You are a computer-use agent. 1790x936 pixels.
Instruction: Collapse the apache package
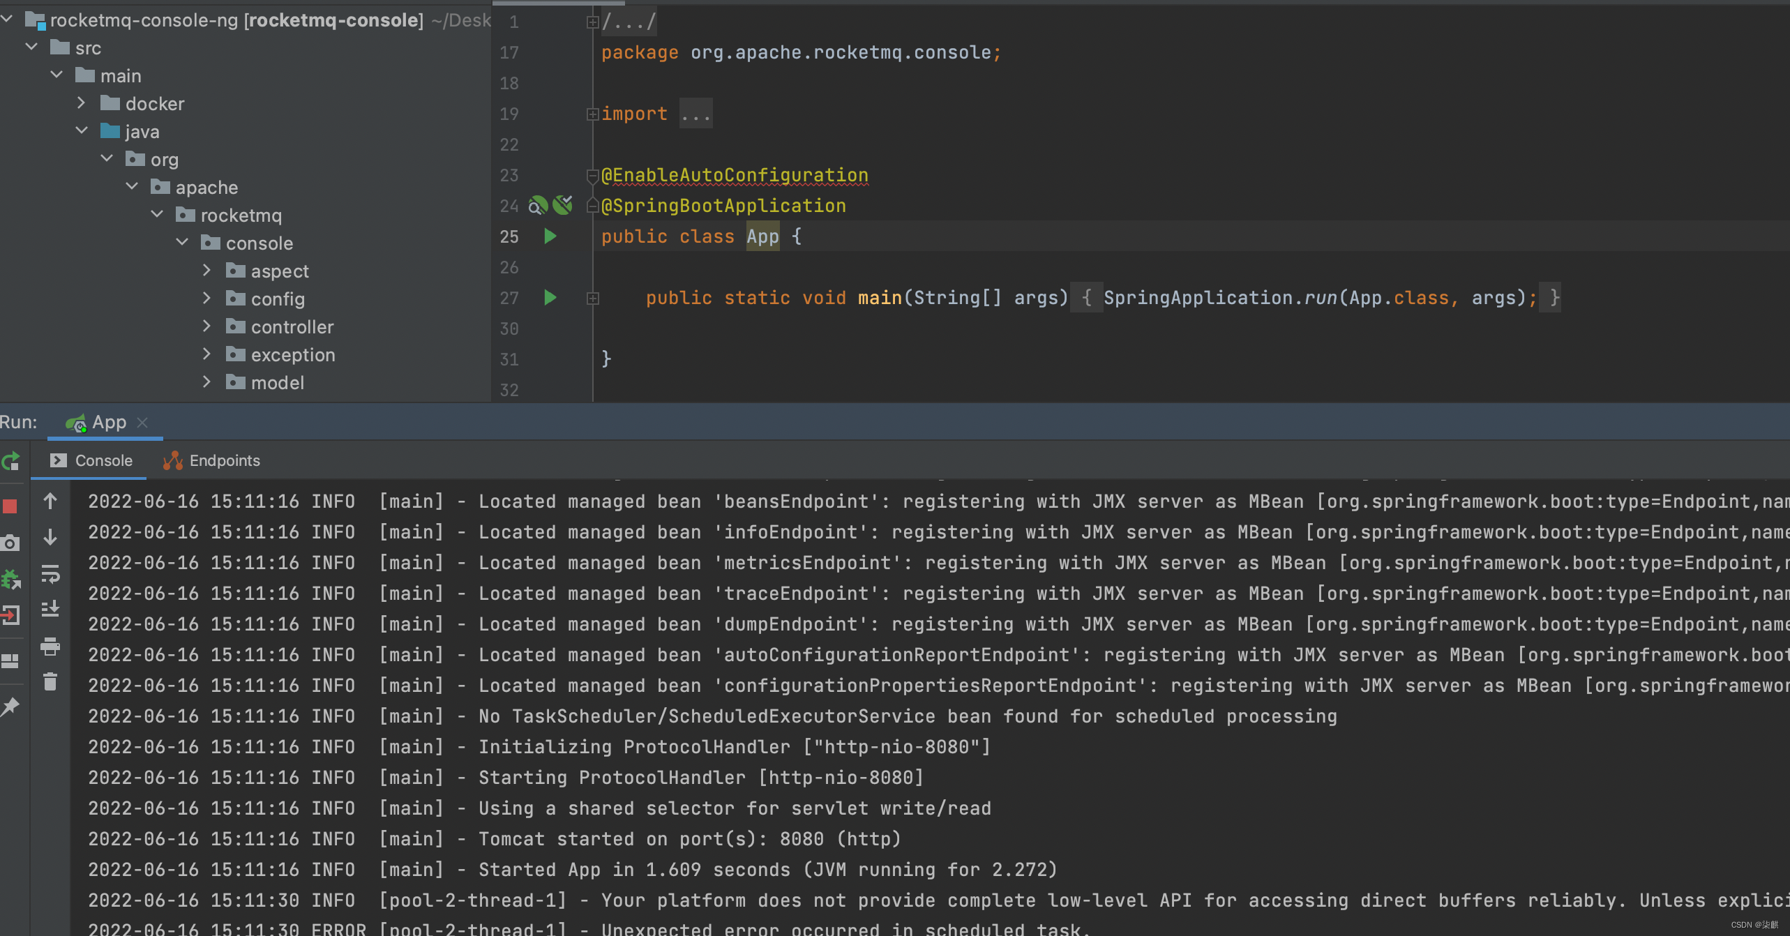click(x=132, y=186)
